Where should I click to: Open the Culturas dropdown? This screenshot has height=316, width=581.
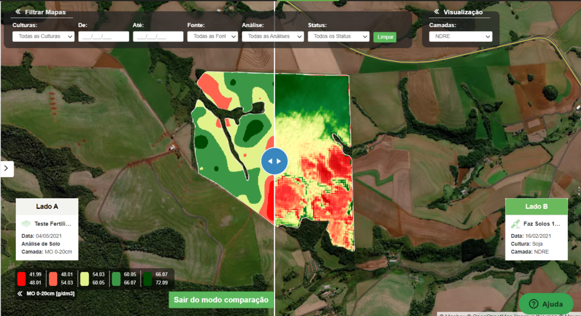43,36
